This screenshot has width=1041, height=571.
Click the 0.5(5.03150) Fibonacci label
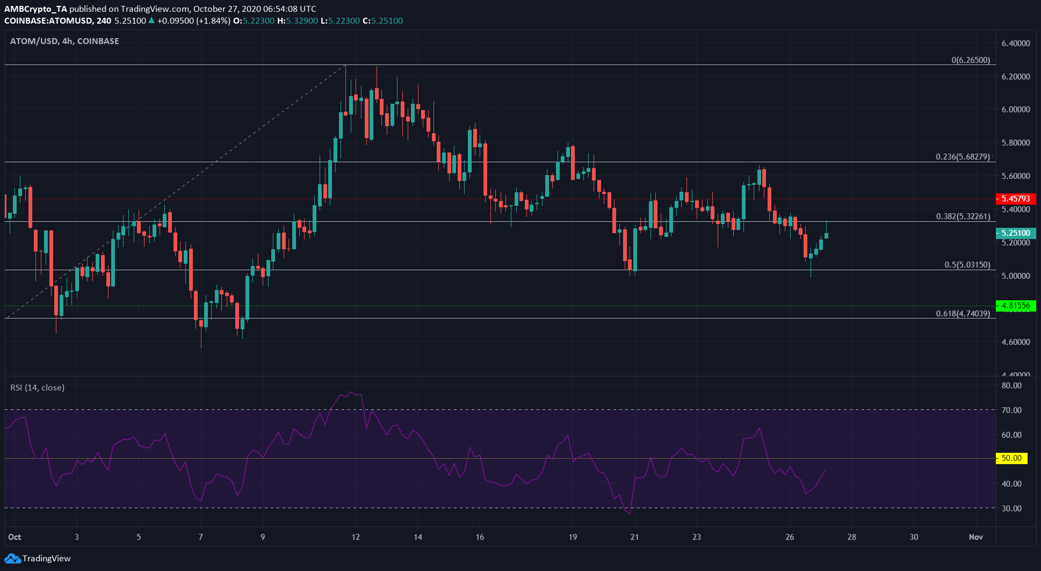point(967,265)
